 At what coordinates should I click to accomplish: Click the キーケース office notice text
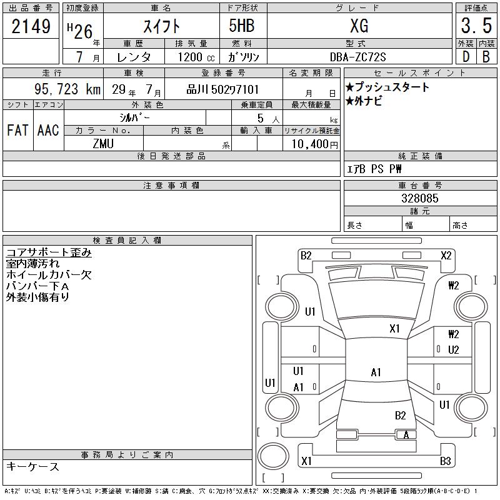pos(32,467)
